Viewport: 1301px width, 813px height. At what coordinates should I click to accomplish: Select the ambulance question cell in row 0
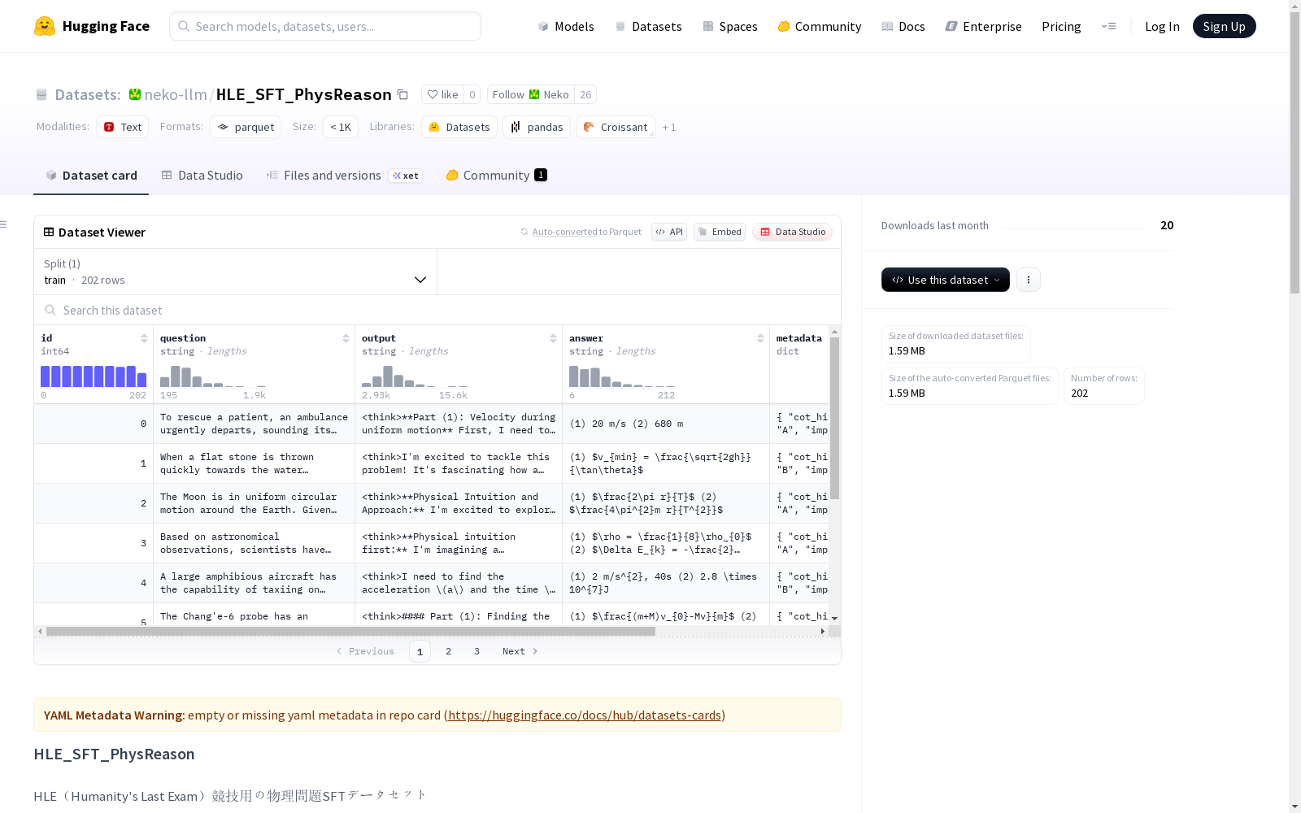254,424
